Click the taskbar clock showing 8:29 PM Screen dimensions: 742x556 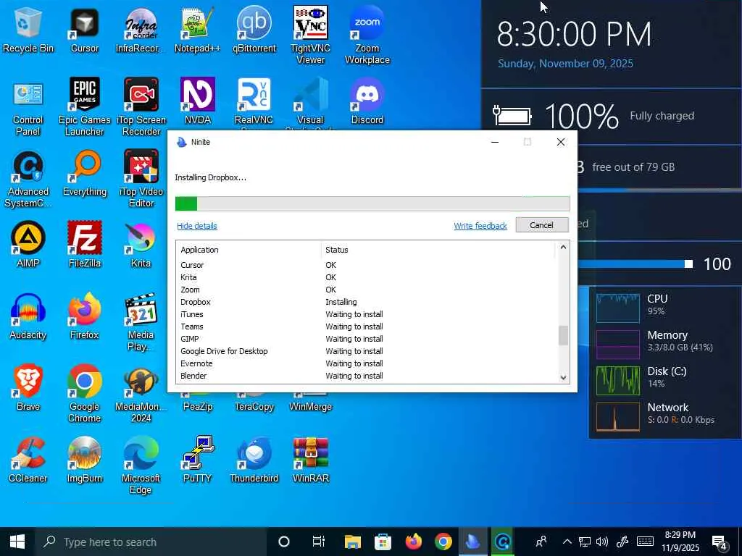pyautogui.click(x=680, y=542)
